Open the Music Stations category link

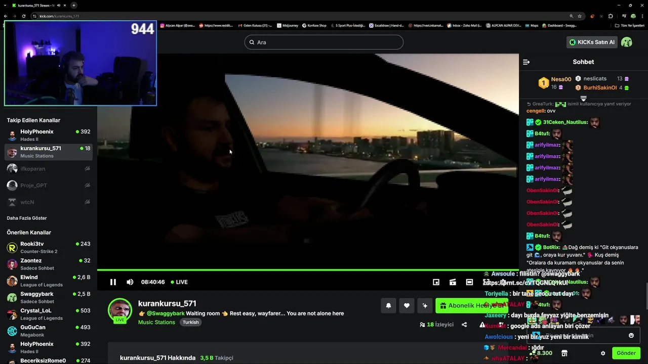point(156,322)
